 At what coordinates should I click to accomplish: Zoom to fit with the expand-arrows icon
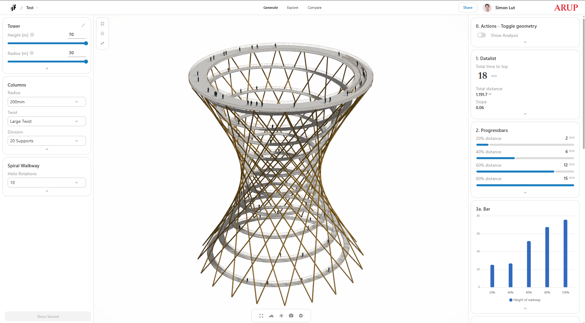pos(261,316)
